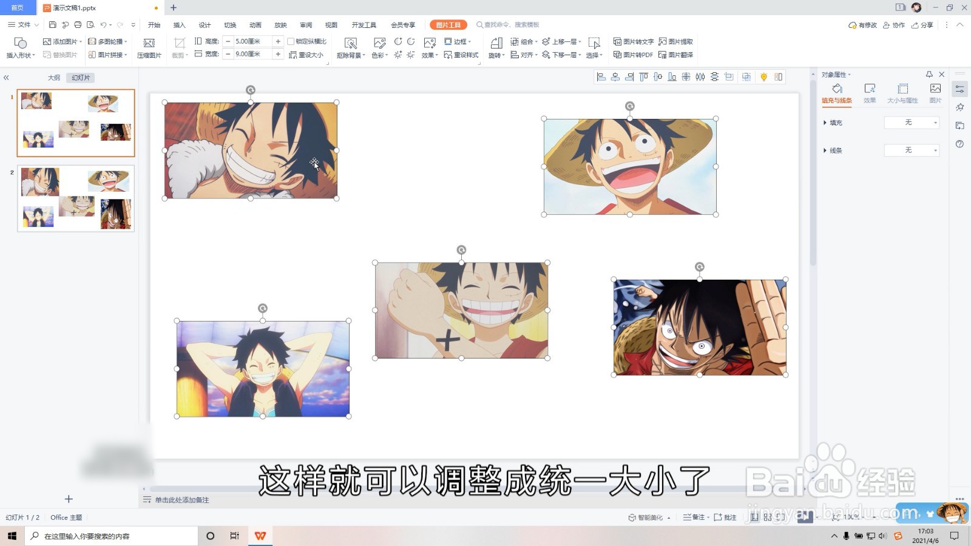Open the Windows Start menu
The width and height of the screenshot is (971, 546).
click(12, 536)
